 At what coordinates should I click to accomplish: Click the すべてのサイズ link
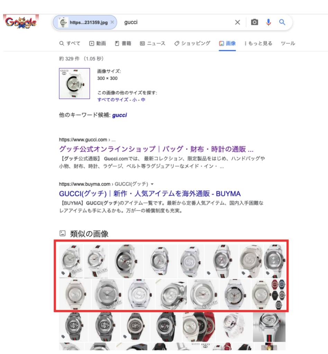click(113, 100)
